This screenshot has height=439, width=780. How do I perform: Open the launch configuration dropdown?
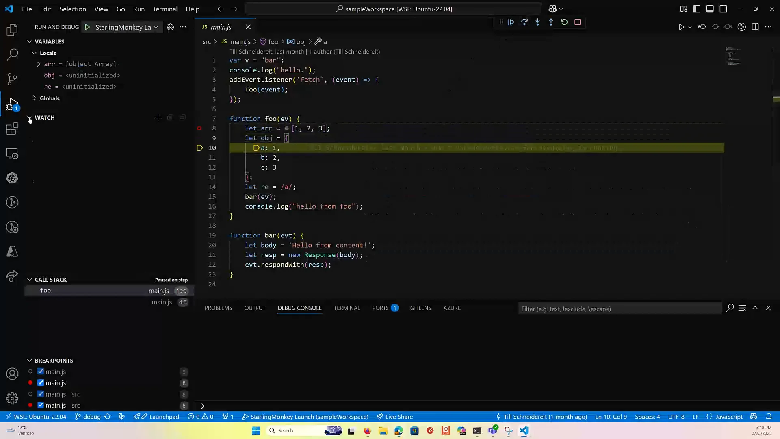[x=156, y=27]
